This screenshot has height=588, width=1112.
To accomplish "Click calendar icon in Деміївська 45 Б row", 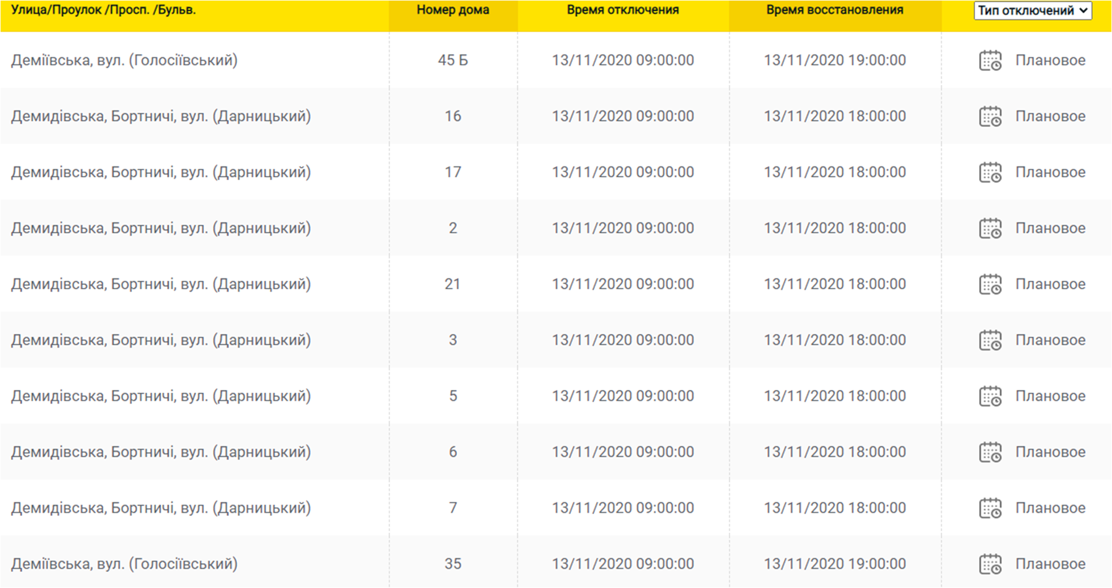I will pyautogui.click(x=990, y=61).
